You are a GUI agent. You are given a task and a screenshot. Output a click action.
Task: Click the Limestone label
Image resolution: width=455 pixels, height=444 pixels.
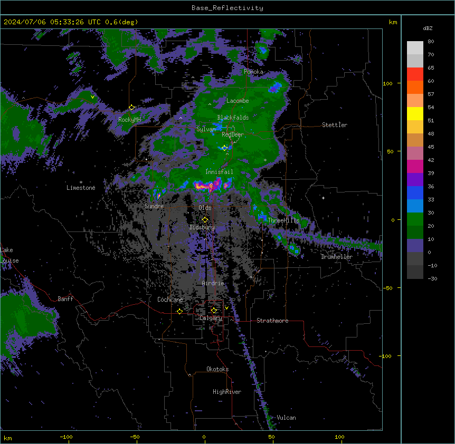coord(81,188)
